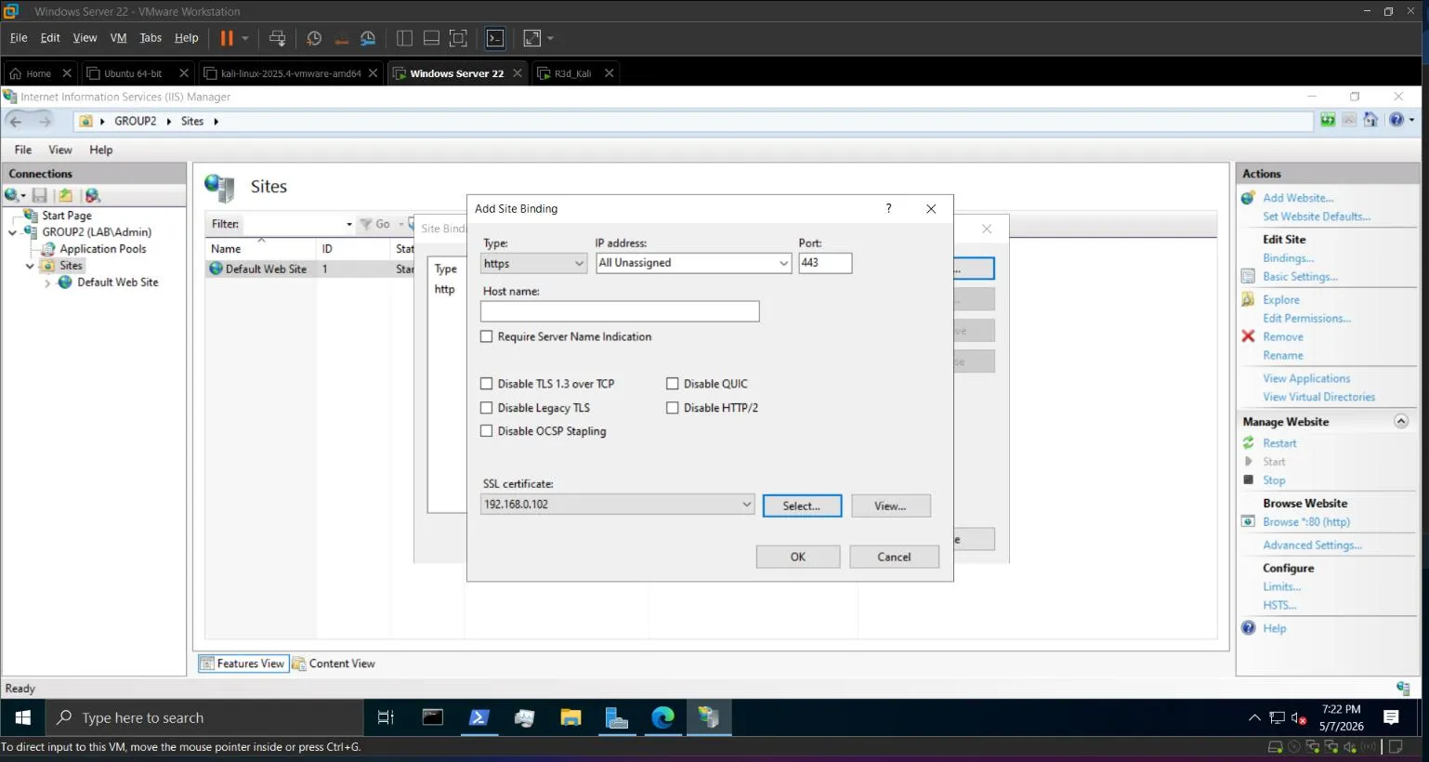Click the Remove red X icon
Image resolution: width=1429 pixels, height=762 pixels.
coord(1249,336)
